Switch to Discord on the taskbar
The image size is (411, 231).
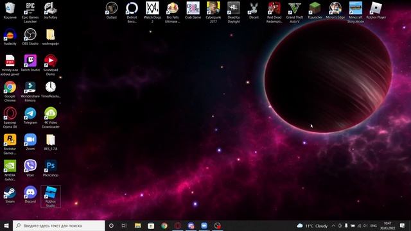pos(191,225)
